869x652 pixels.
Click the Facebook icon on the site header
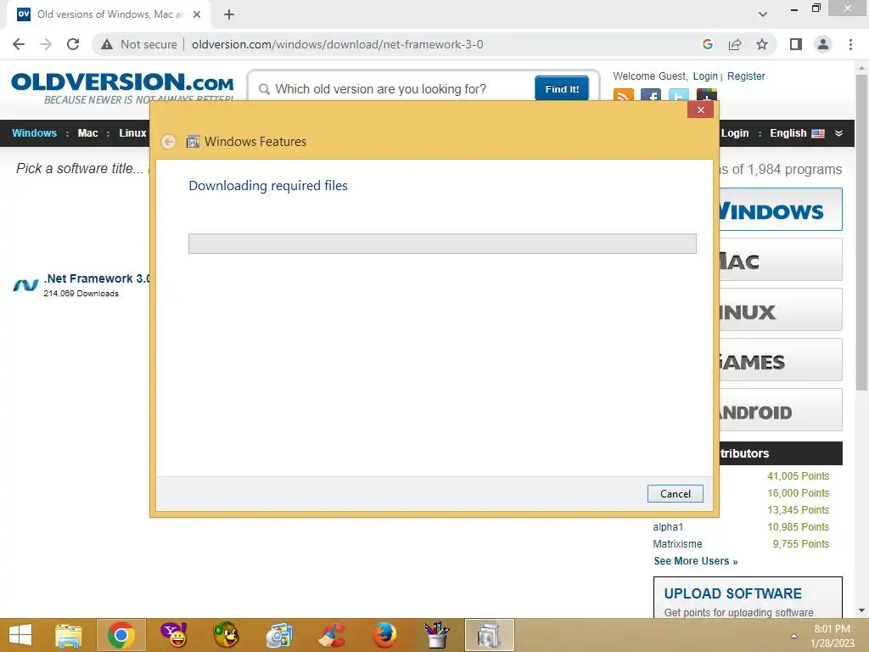651,95
